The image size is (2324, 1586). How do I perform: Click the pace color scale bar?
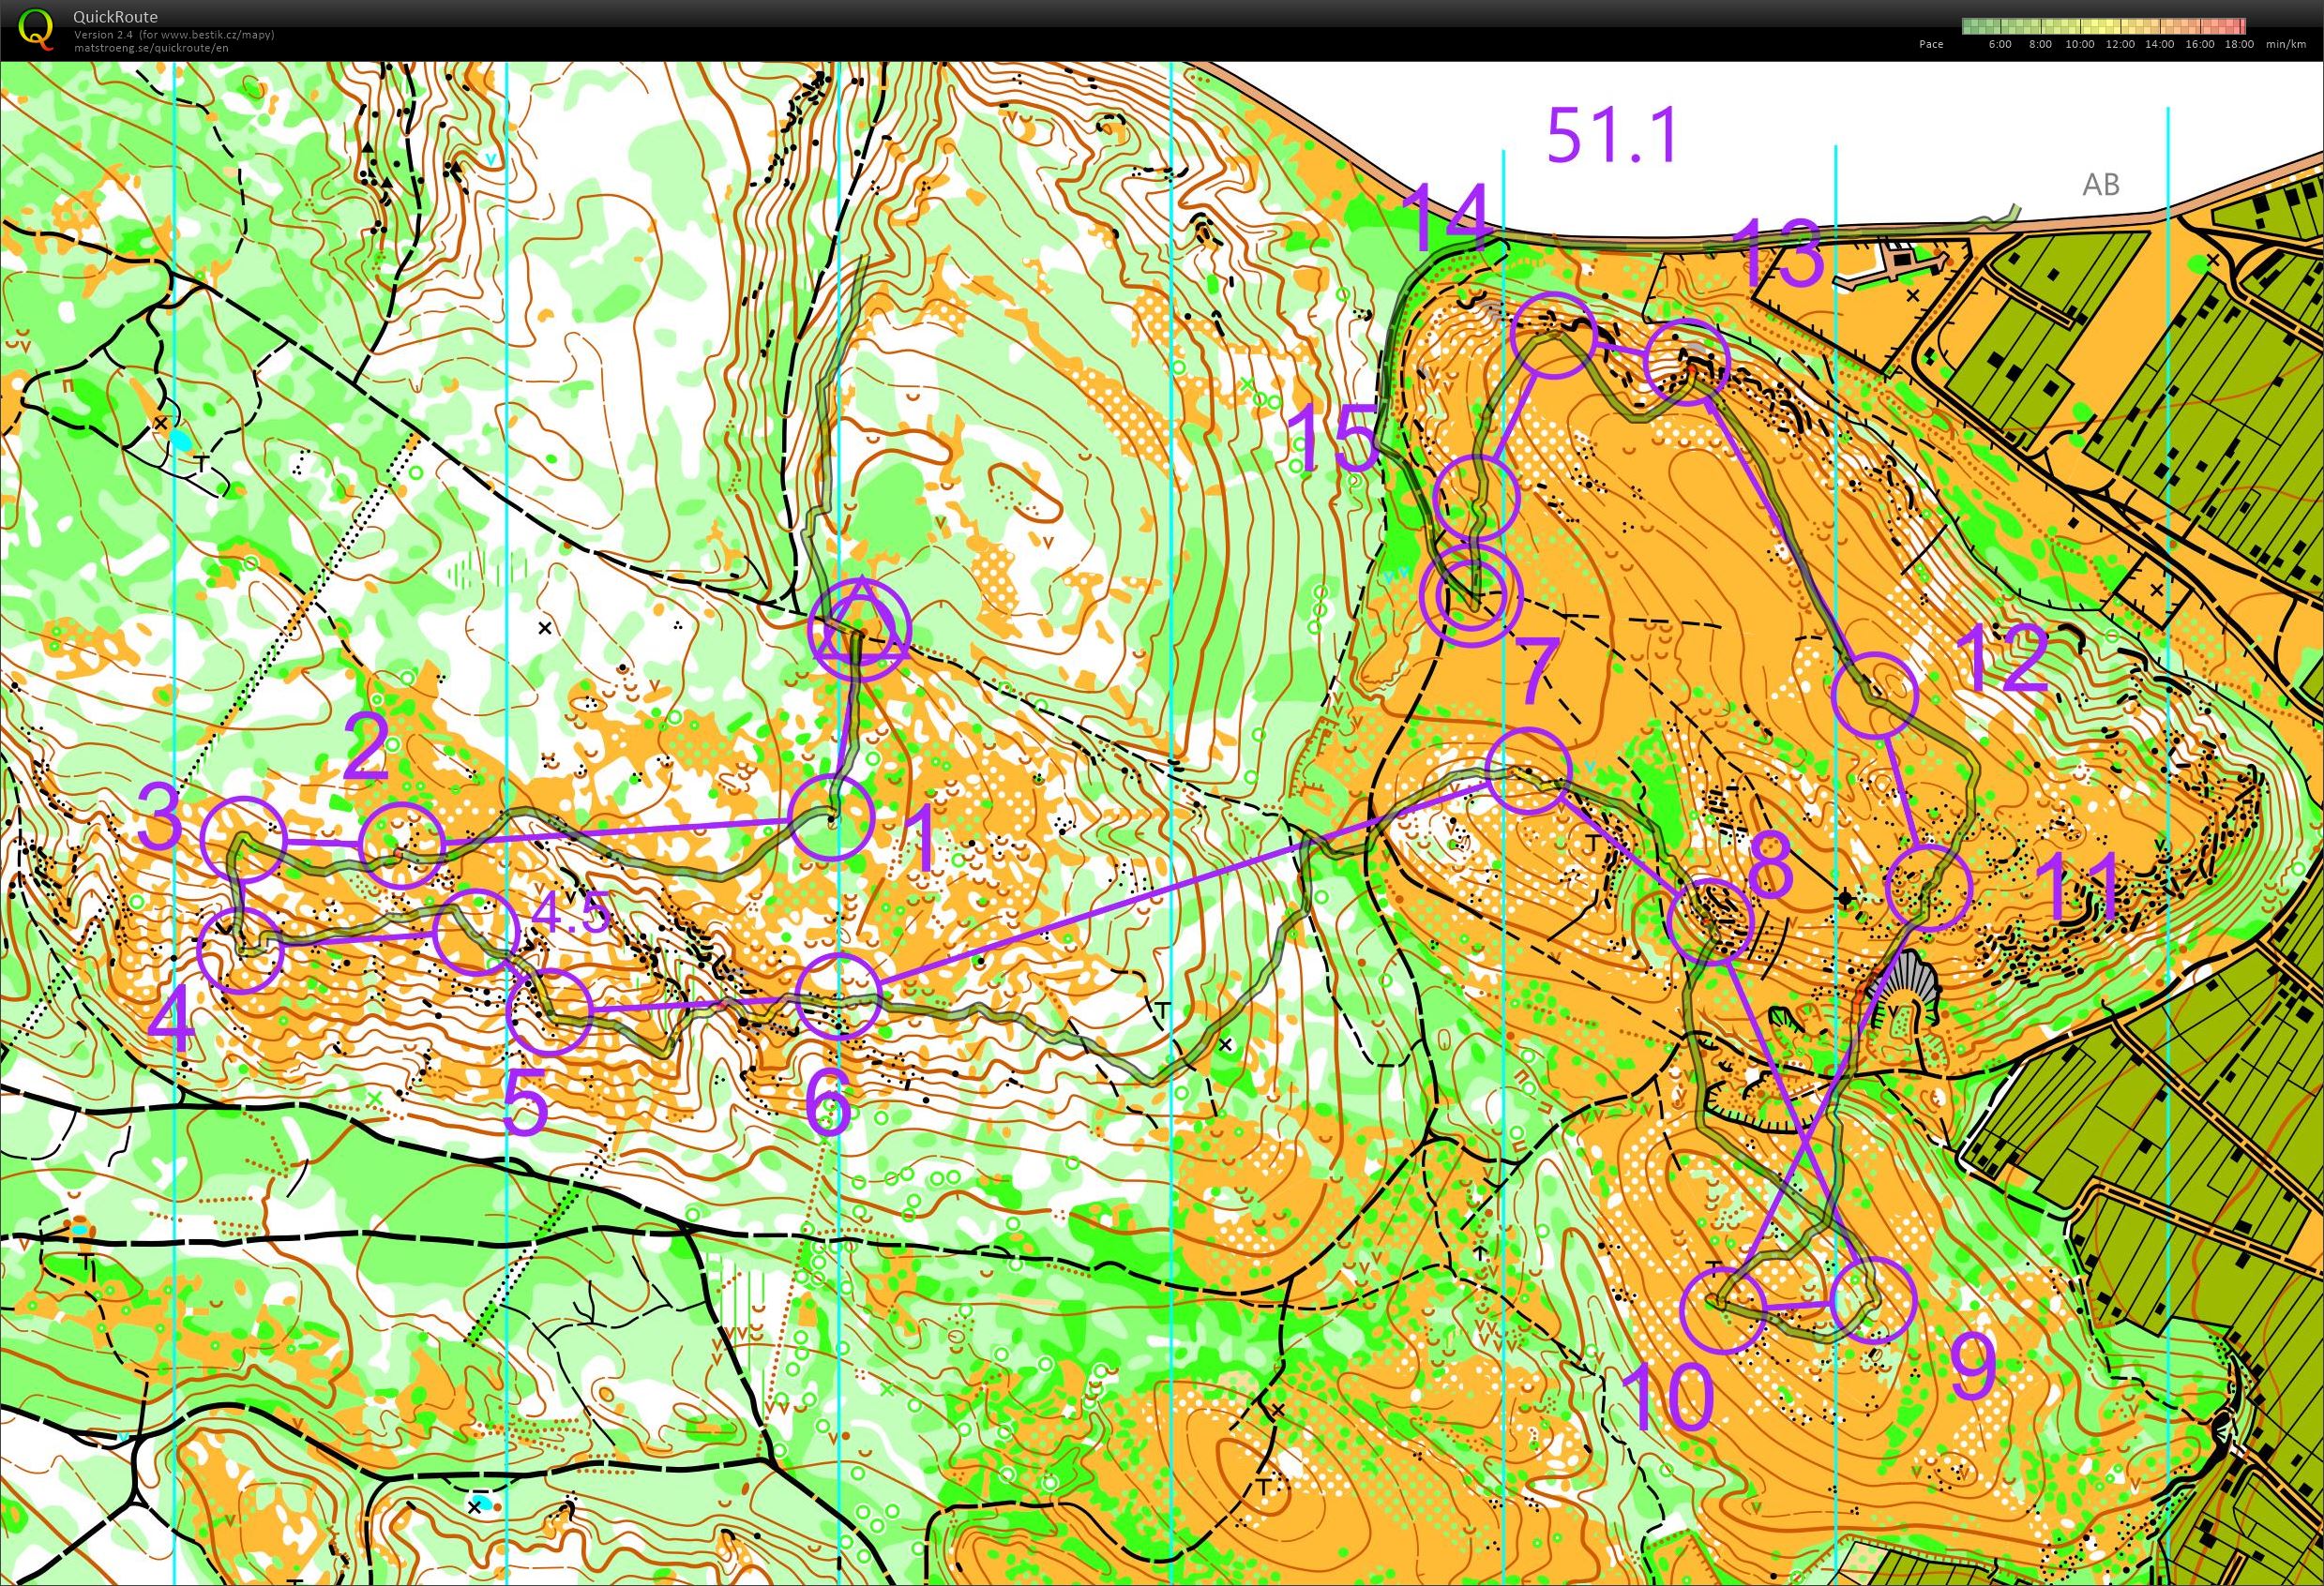tap(2103, 26)
